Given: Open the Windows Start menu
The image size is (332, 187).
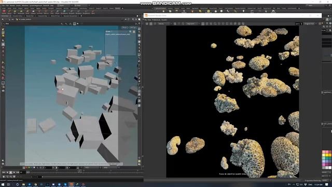Looking at the screenshot, I should [3, 184].
